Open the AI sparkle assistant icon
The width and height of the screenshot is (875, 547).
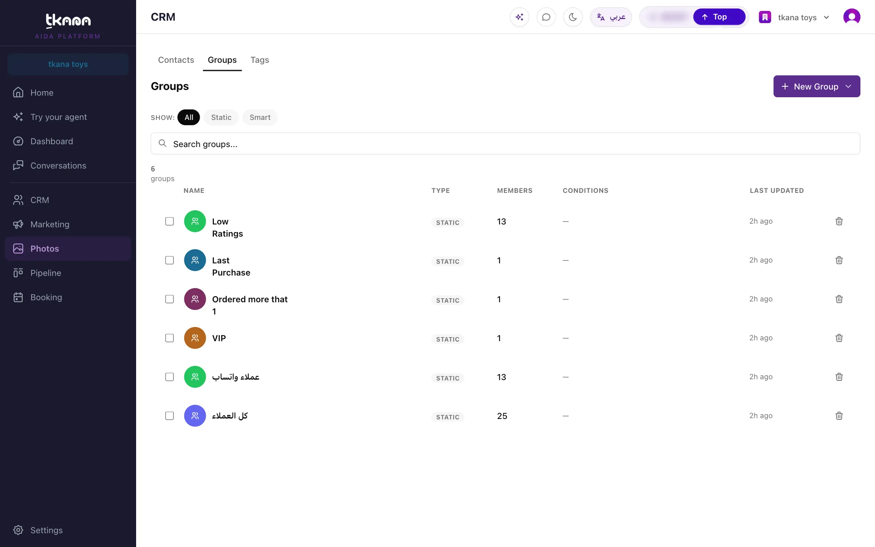(519, 17)
